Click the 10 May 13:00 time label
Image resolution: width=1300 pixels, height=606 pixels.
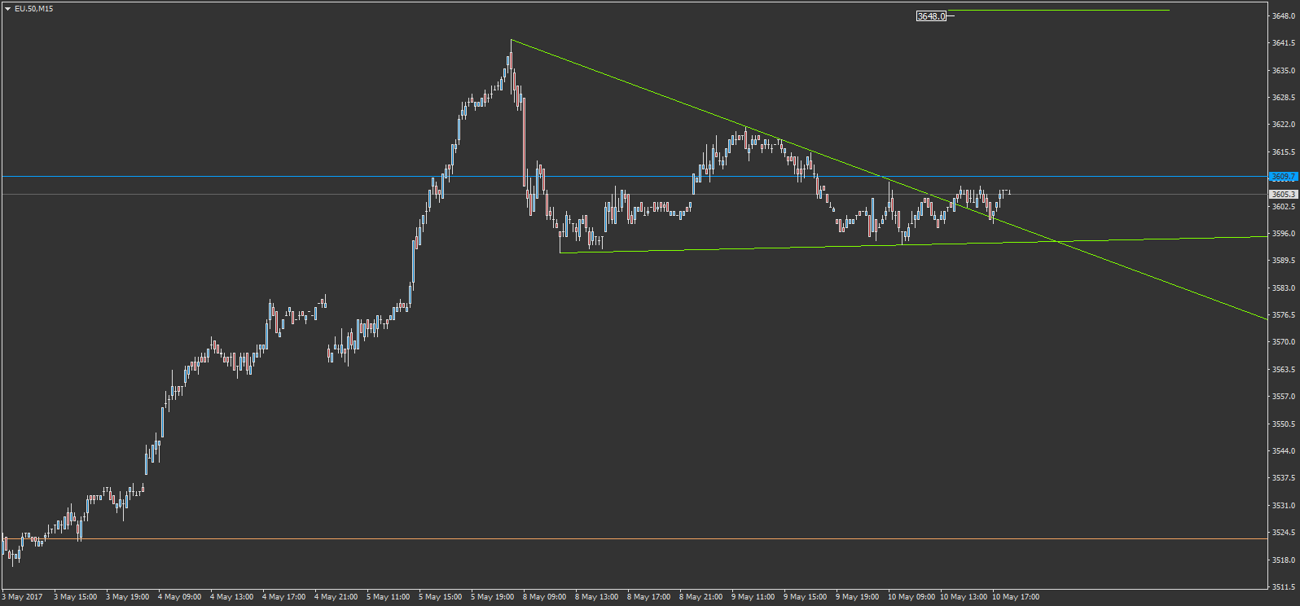tap(964, 597)
